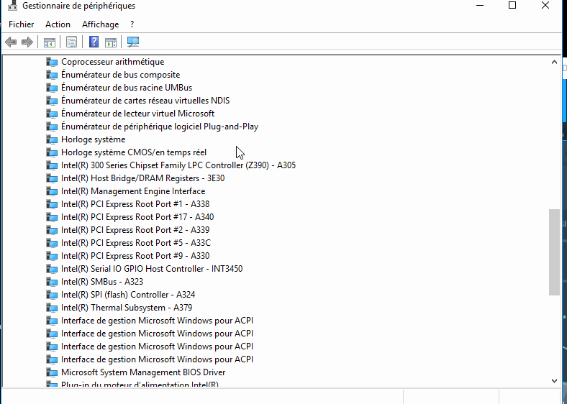Click the icon beside Intel(R) SMBus - A323
This screenshot has height=404, width=567.
point(52,282)
